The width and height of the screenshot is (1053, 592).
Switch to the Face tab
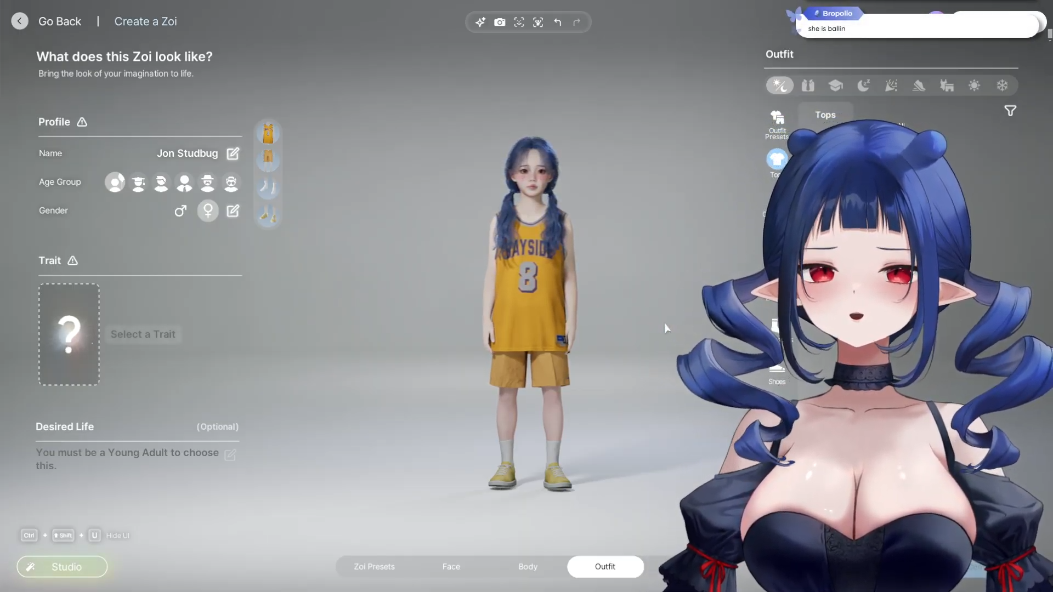[x=451, y=567]
